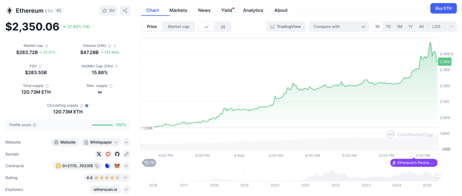Click the chain link social icon
The height and width of the screenshot is (196, 462).
point(126,154)
